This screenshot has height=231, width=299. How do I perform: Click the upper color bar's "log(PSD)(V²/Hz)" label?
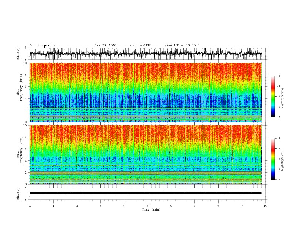[x=283, y=99]
